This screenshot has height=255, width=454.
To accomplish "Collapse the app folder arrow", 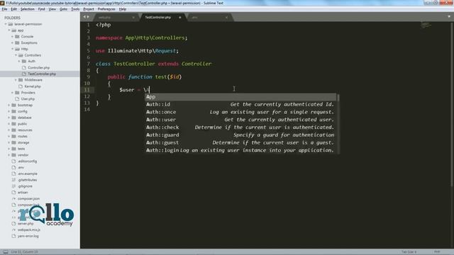I will point(9,30).
